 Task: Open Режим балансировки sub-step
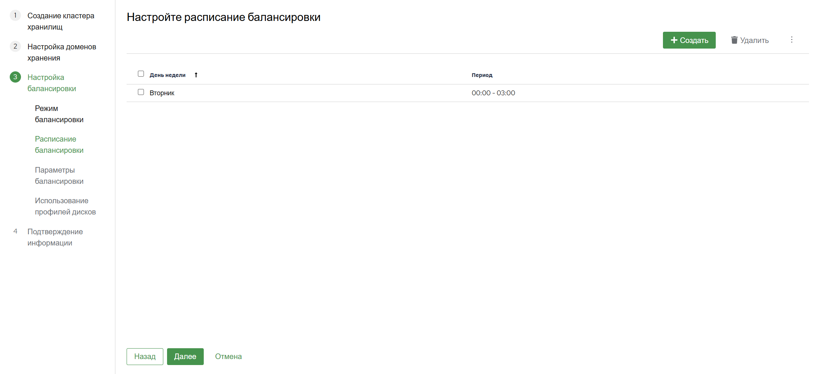pyautogui.click(x=59, y=114)
